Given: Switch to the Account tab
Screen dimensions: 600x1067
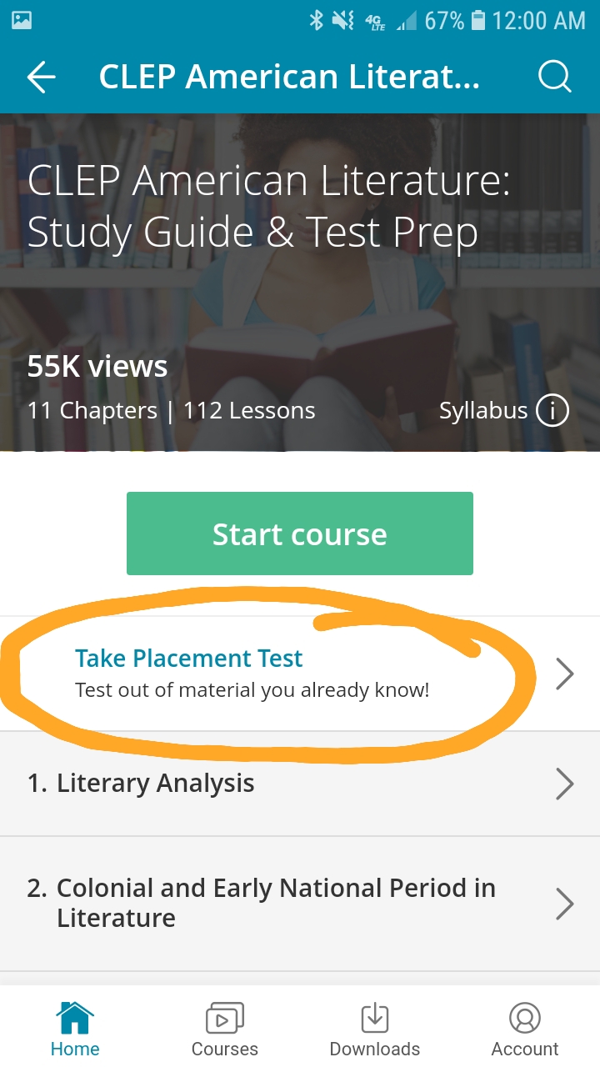Looking at the screenshot, I should [524, 1025].
